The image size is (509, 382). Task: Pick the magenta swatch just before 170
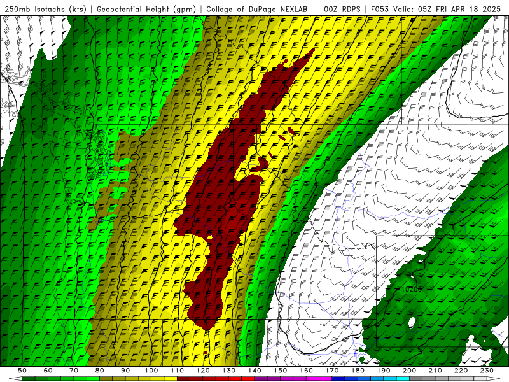point(326,379)
